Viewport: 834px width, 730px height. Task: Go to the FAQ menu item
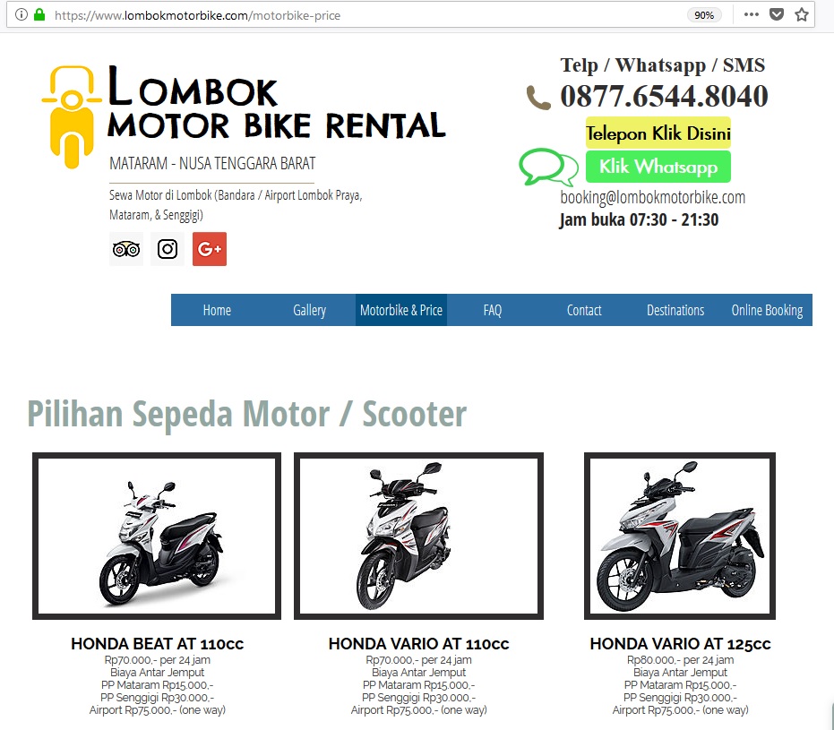pos(493,310)
